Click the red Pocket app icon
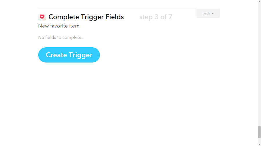This screenshot has width=261, height=146. click(42, 17)
